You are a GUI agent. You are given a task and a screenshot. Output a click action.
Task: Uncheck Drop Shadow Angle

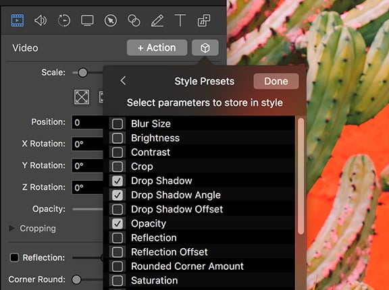(118, 195)
